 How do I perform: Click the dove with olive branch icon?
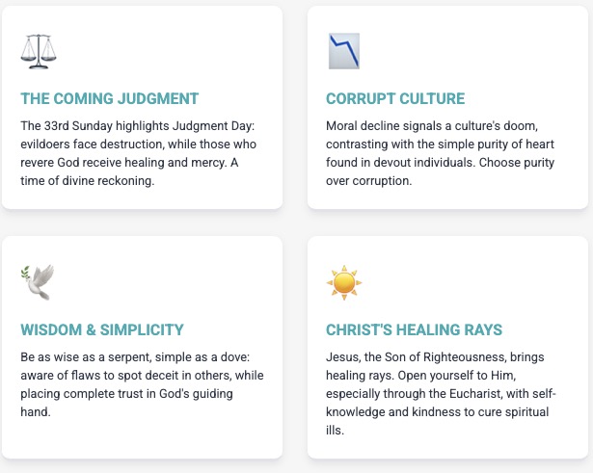(39, 282)
